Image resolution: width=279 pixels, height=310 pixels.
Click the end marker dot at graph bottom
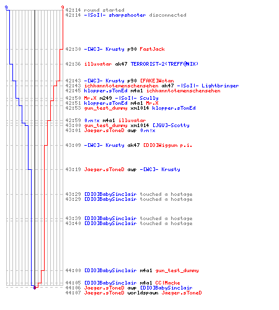[x=35, y=288]
